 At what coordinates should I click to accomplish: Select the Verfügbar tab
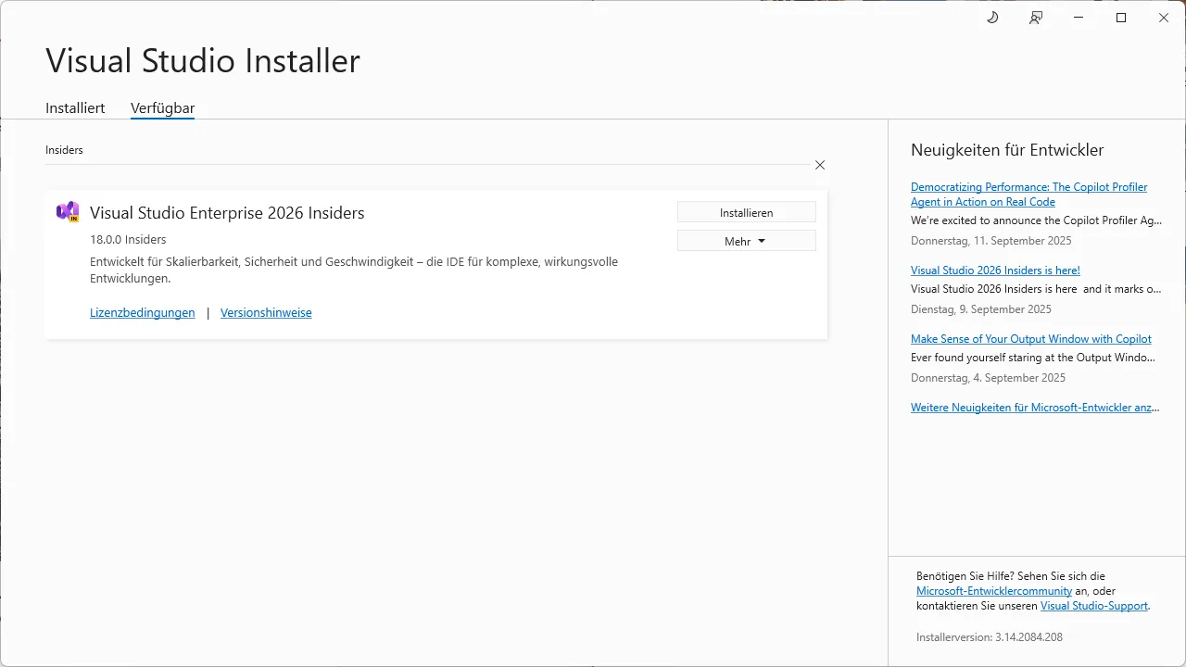click(x=162, y=107)
